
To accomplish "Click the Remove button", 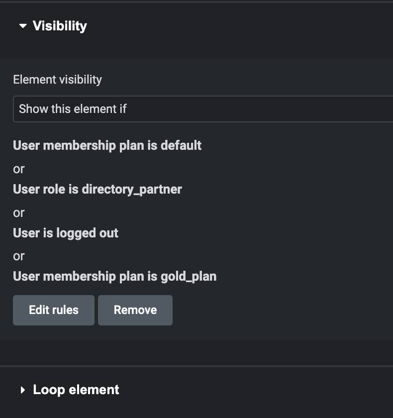I will pyautogui.click(x=135, y=310).
